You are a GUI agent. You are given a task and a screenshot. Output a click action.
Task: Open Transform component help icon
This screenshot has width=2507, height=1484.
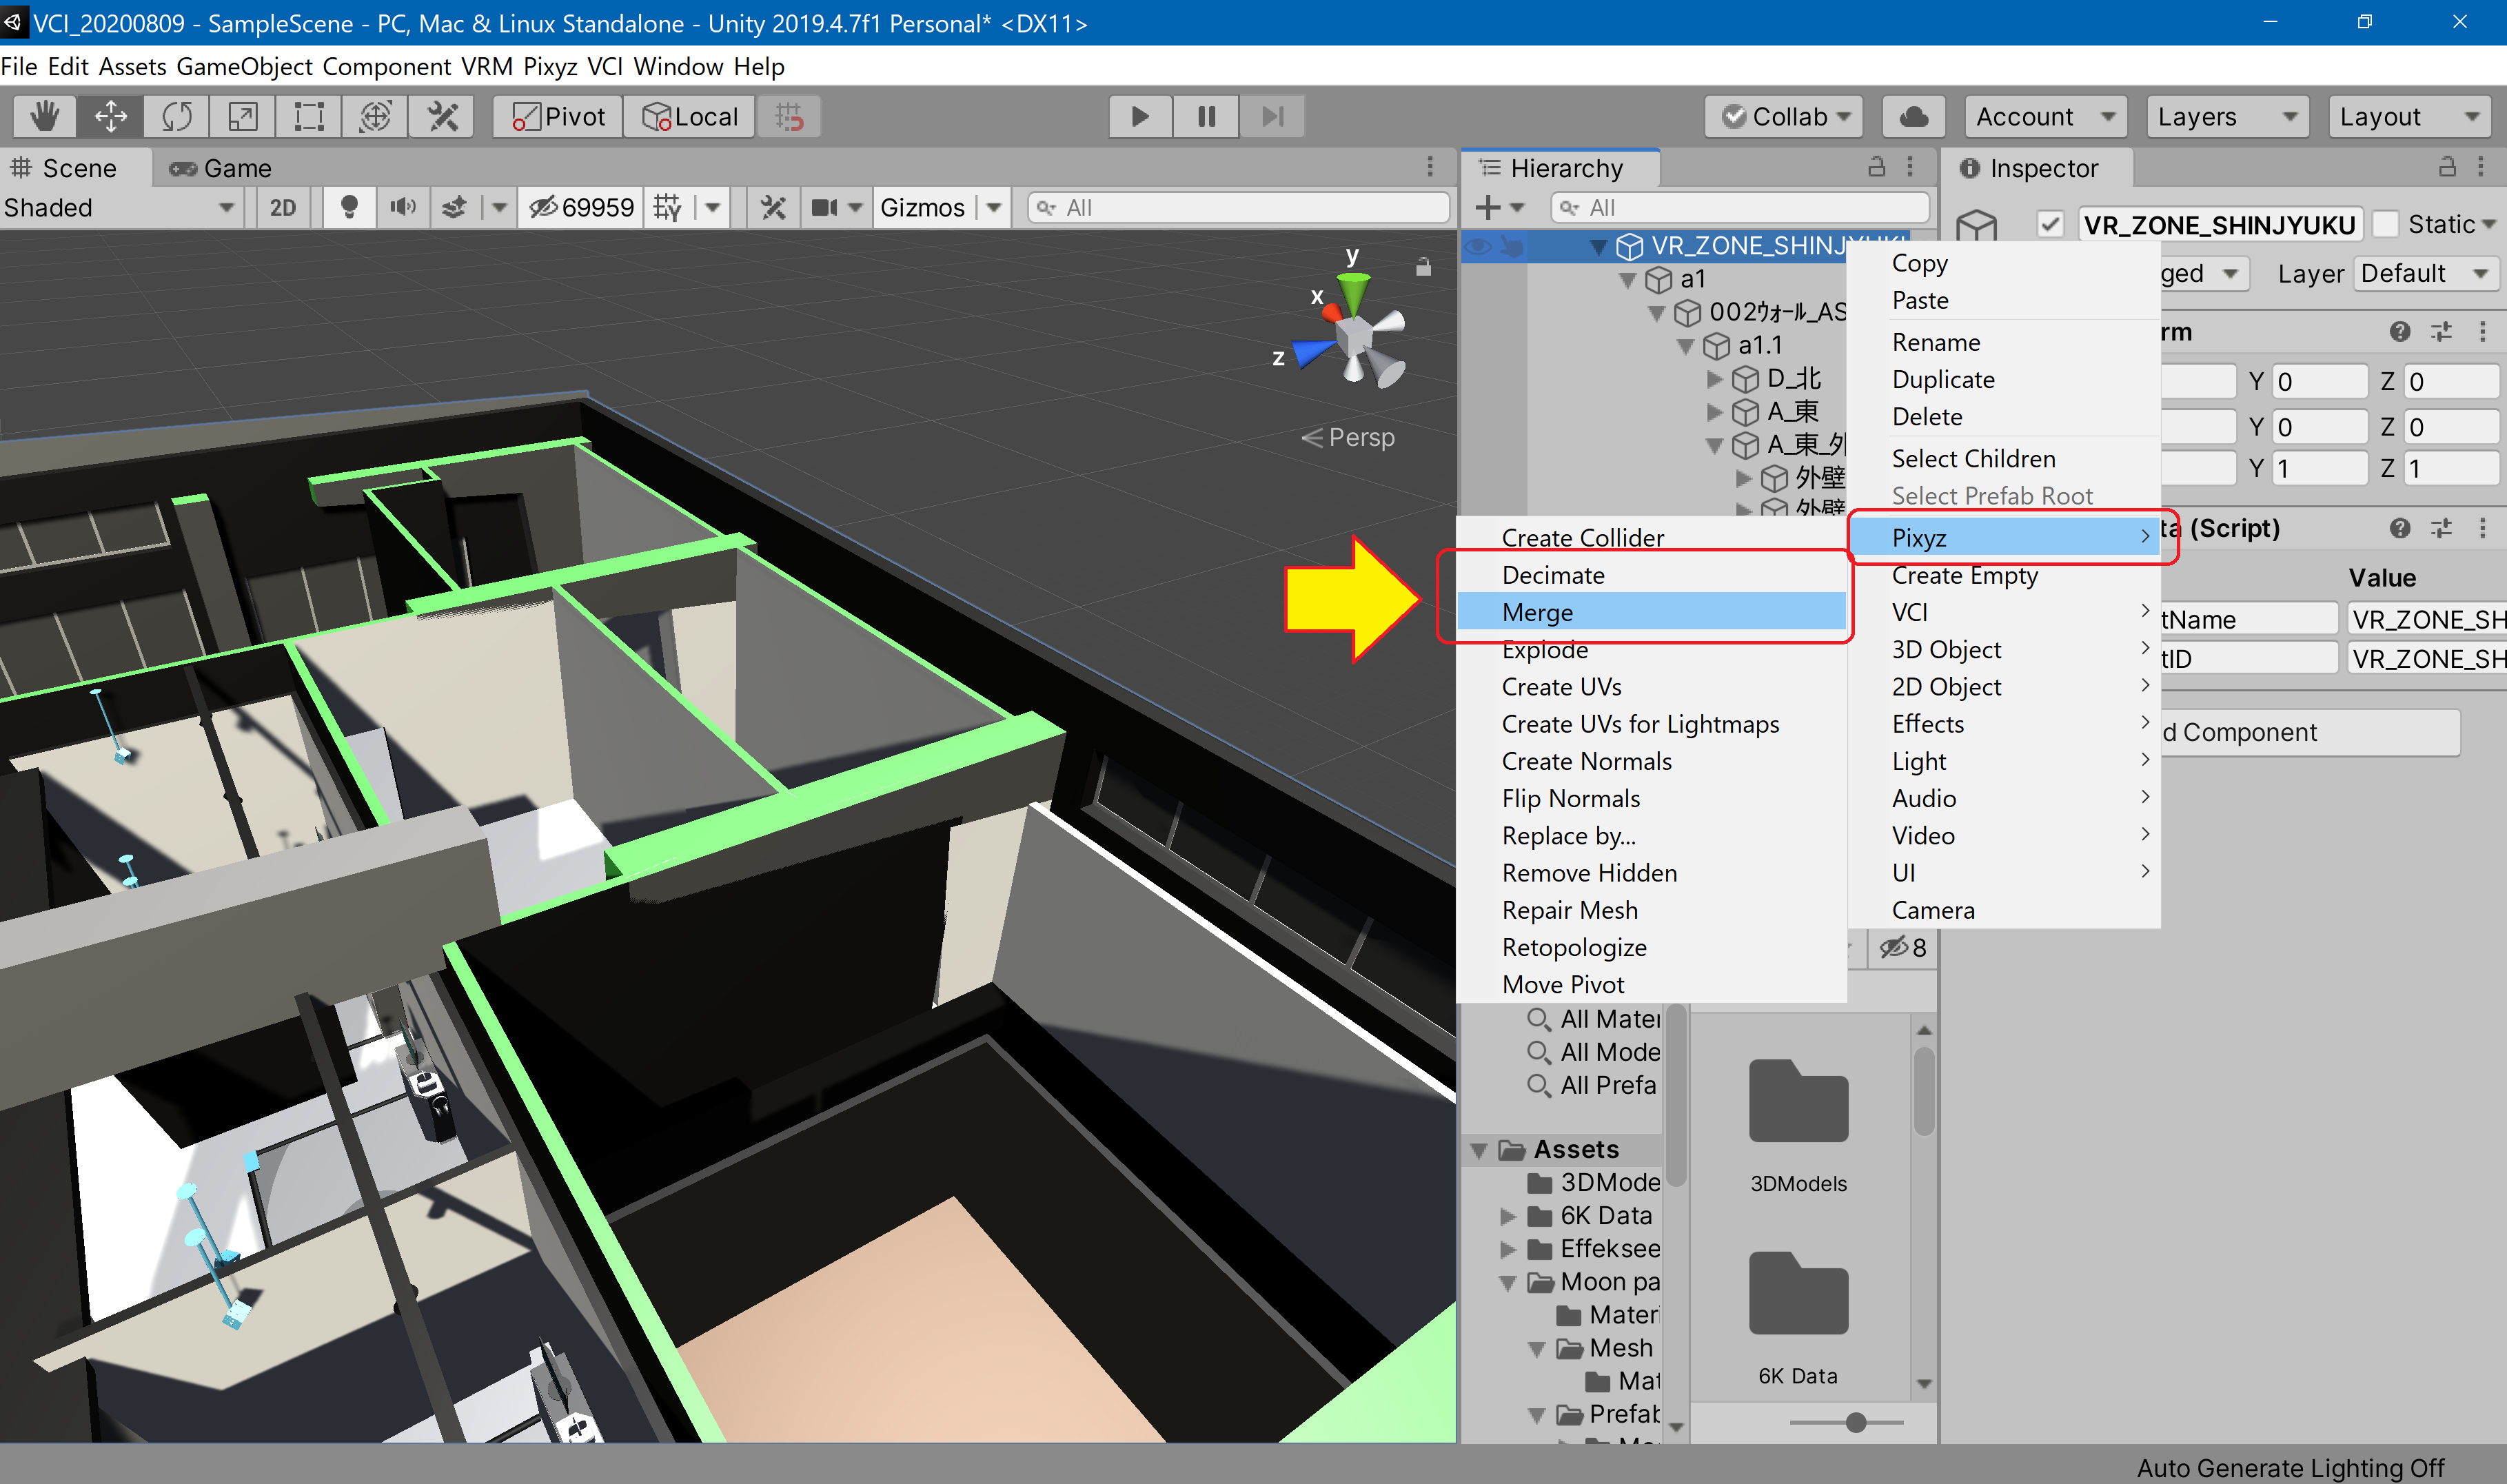2400,332
